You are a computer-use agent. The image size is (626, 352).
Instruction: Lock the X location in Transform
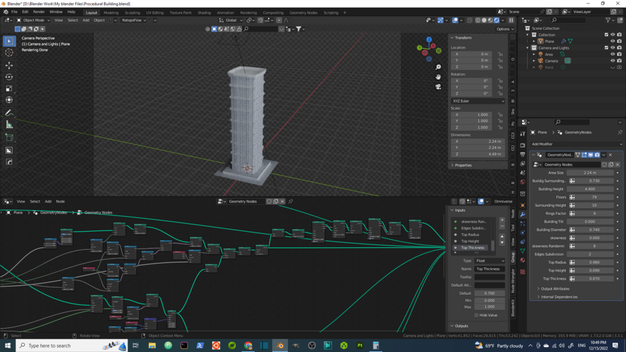[500, 54]
